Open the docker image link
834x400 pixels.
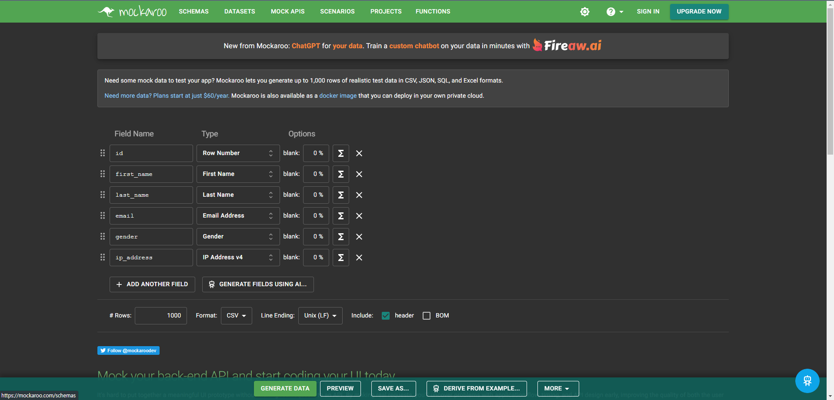pyautogui.click(x=338, y=96)
